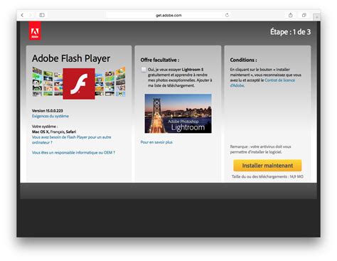Click the red Adobe logo

coord(35,31)
